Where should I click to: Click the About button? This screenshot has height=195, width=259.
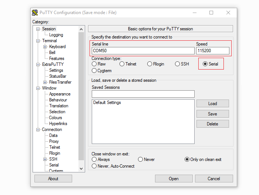coord(53,179)
